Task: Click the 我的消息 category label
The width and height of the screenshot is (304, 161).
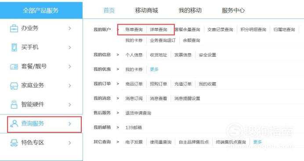Action: tap(102, 98)
